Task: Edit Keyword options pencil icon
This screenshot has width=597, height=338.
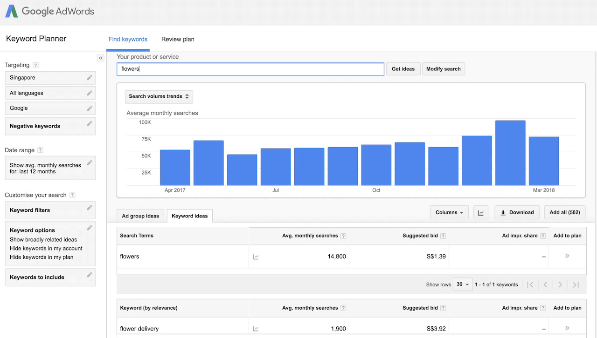Action: pos(90,228)
